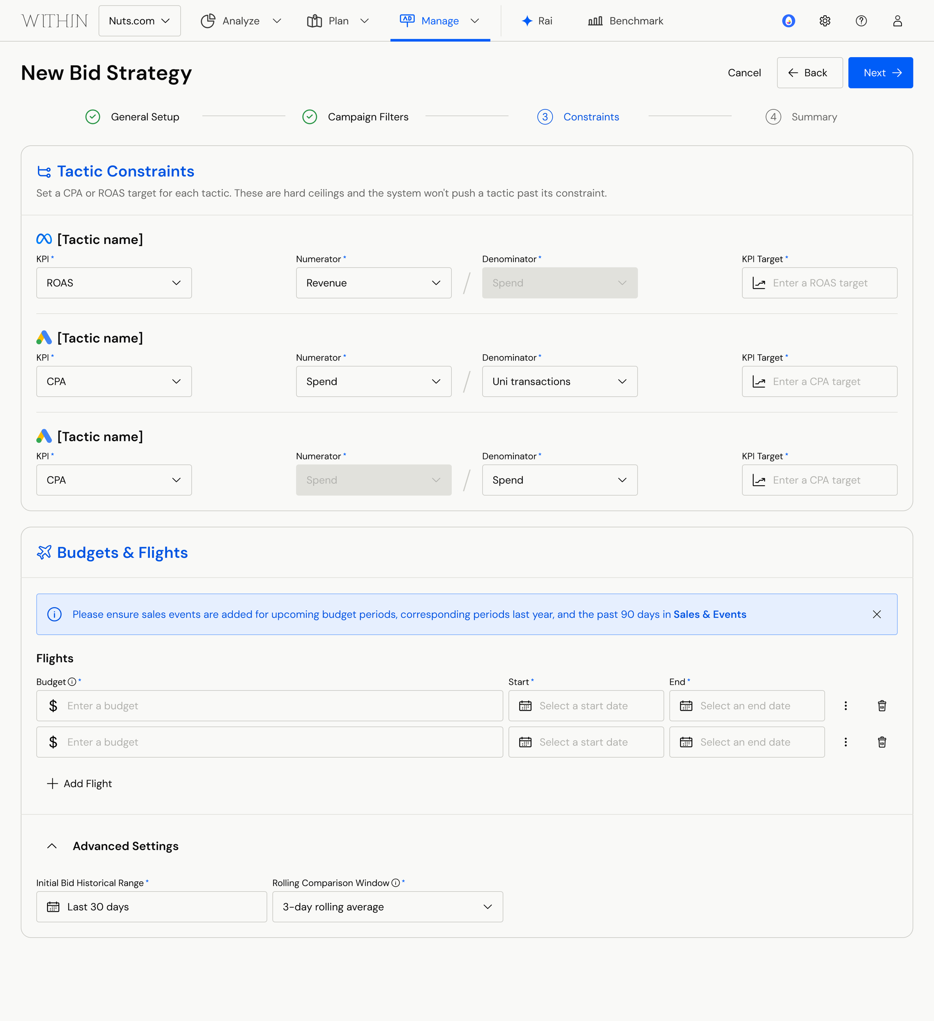The width and height of the screenshot is (934, 1021).
Task: Open the Sales & Events link
Action: [709, 614]
